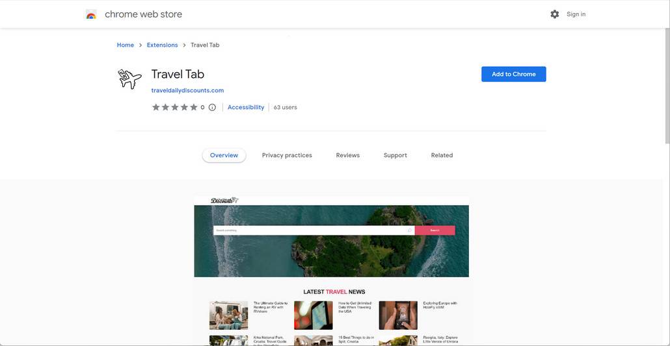Click the rating info circle icon
This screenshot has height=346, width=670.
(x=212, y=108)
